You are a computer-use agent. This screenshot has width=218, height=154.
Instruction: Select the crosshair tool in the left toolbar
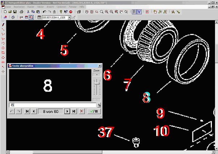click(x=3, y=72)
